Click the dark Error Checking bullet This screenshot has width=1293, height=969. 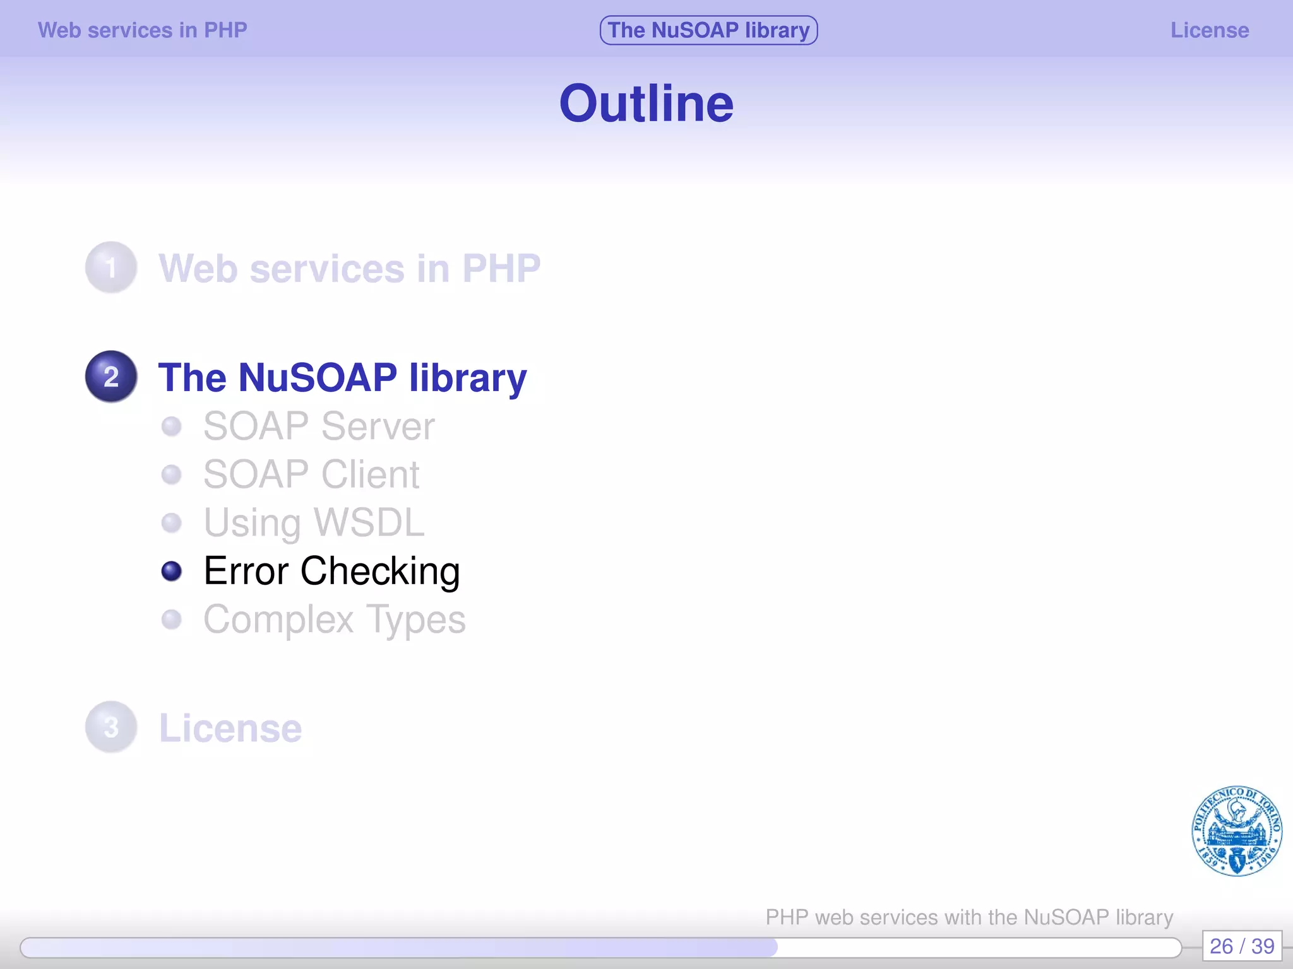tap(171, 571)
